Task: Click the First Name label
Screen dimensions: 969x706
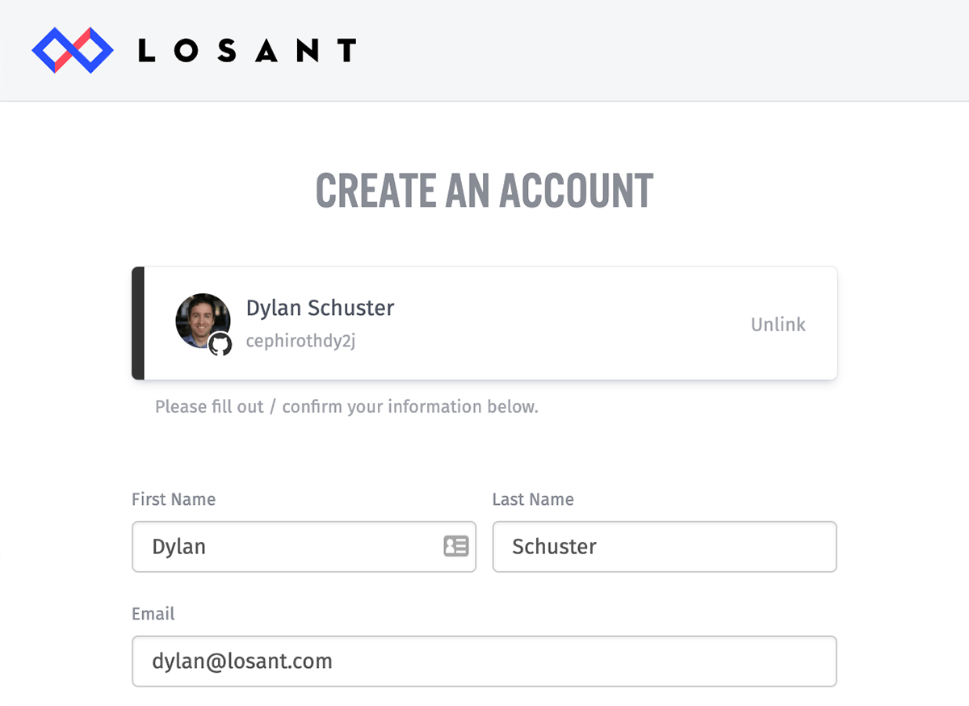Action: coord(174,499)
